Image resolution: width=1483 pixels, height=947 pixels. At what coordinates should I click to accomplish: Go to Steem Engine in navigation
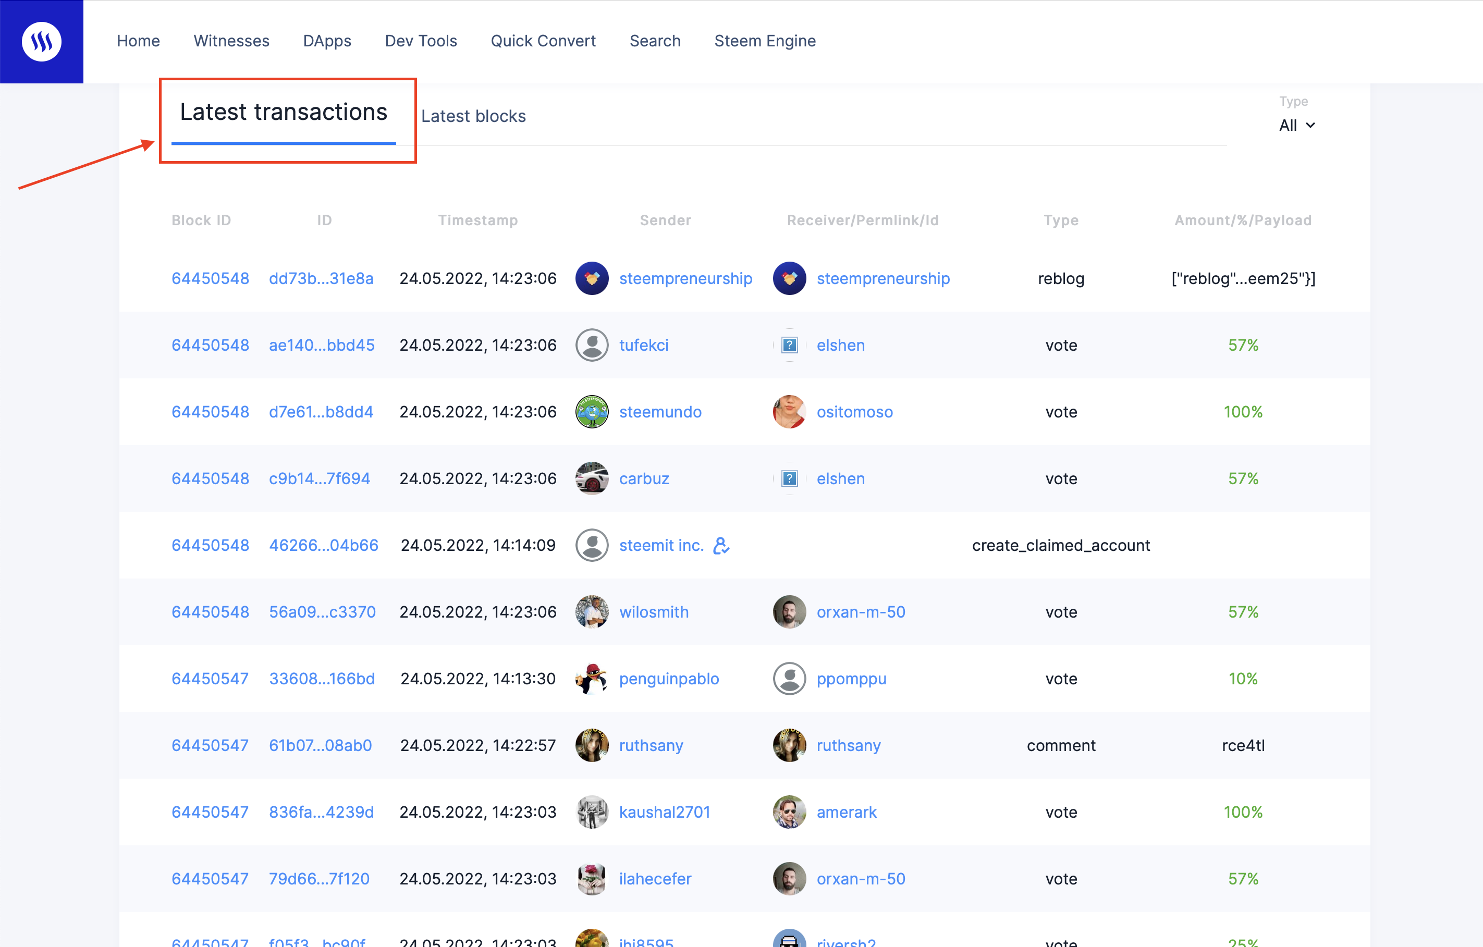(764, 41)
